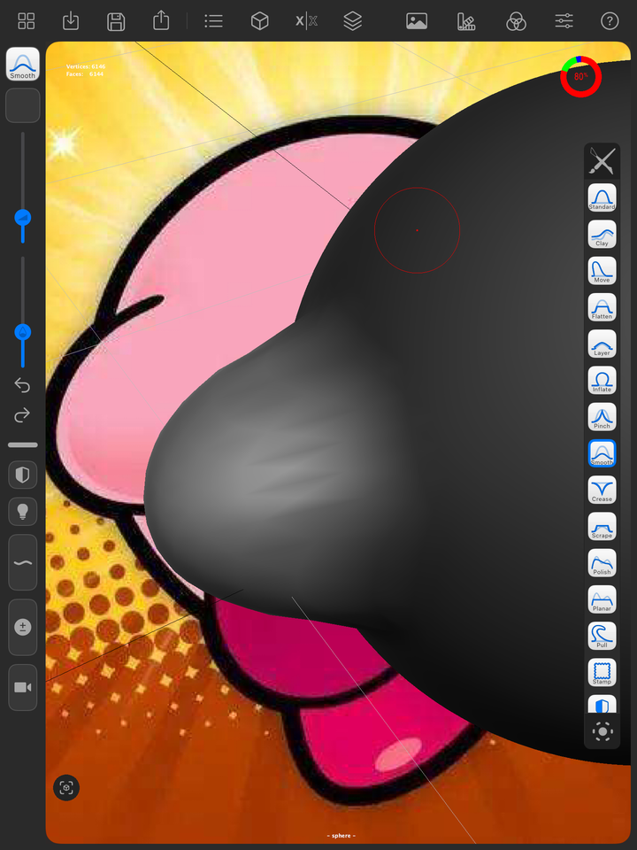Select the partially visible mask brush
The height and width of the screenshot is (850, 637).
[x=602, y=704]
